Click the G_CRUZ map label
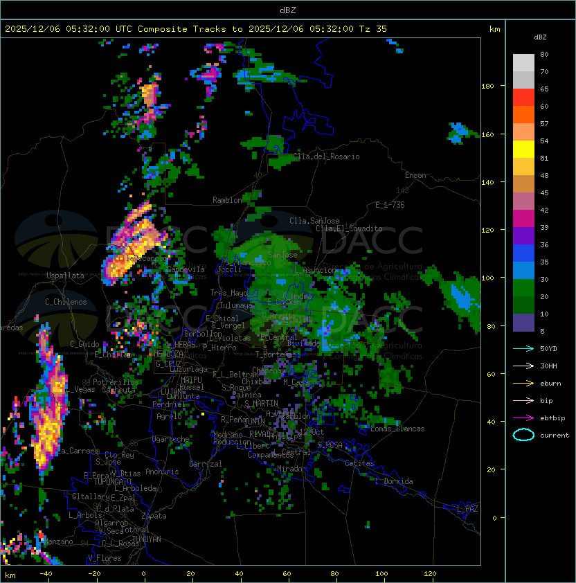Image resolution: width=576 pixels, height=583 pixels. point(168,364)
